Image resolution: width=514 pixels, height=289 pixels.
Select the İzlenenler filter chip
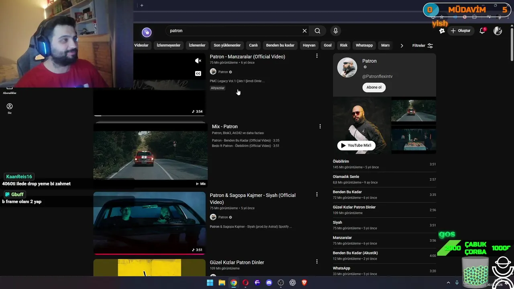click(197, 45)
